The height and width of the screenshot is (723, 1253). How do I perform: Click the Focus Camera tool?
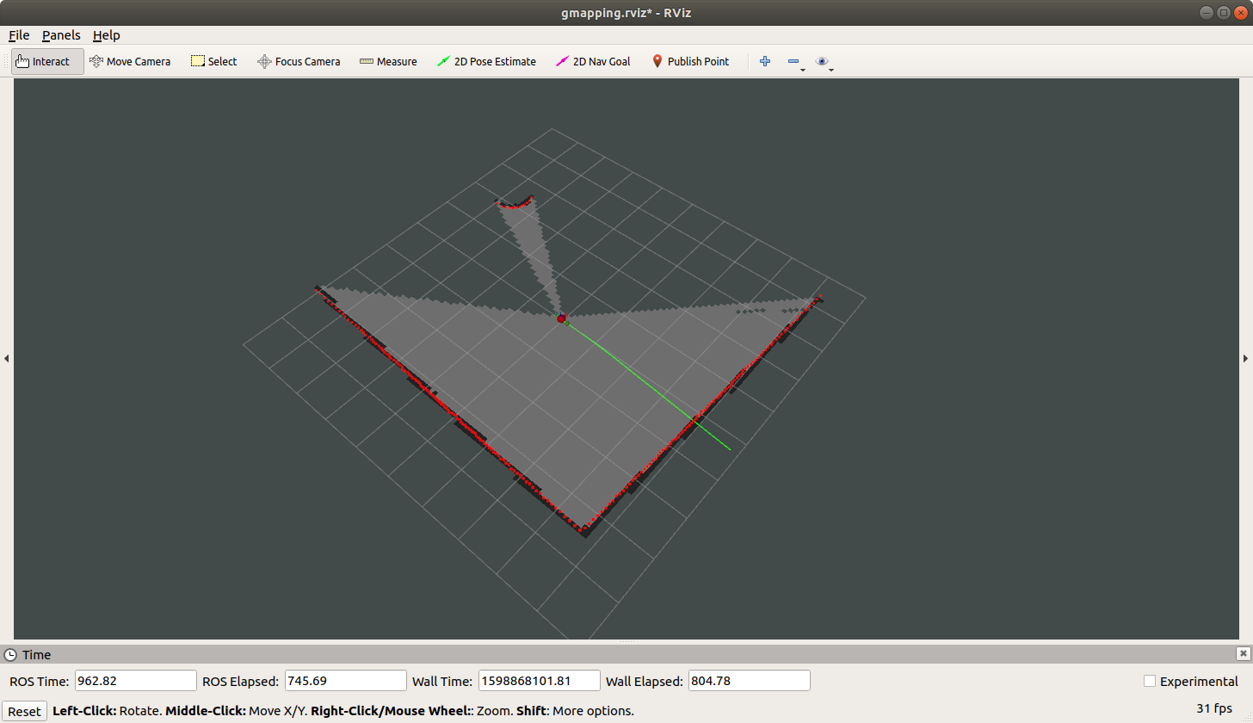pyautogui.click(x=299, y=61)
